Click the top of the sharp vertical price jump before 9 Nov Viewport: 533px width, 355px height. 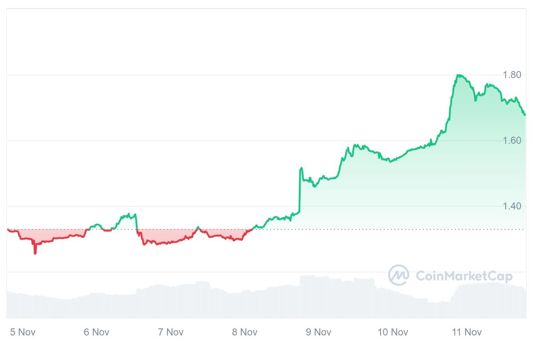tap(301, 168)
